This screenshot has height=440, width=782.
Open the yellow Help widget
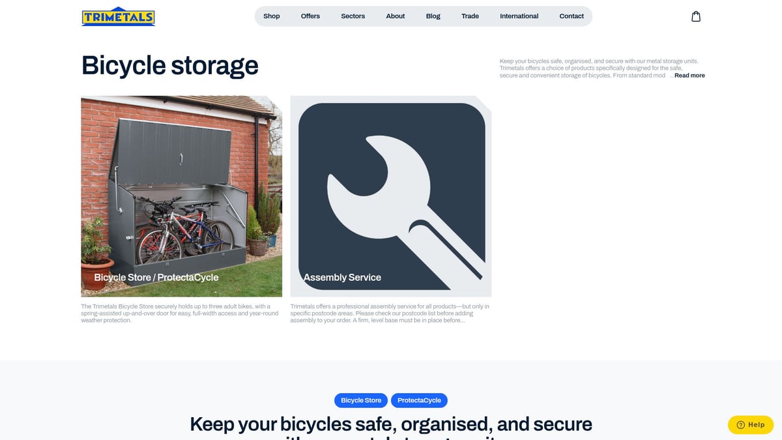coord(750,424)
